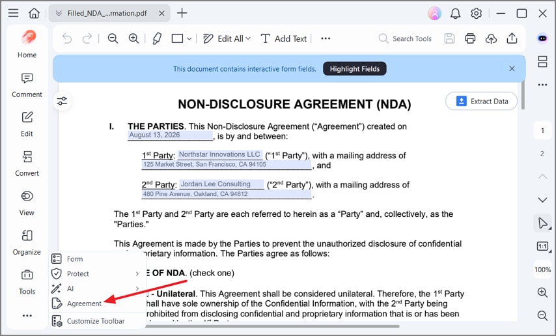Open Comment in left sidebar
Viewport: 556px width, 336px height.
pyautogui.click(x=27, y=85)
